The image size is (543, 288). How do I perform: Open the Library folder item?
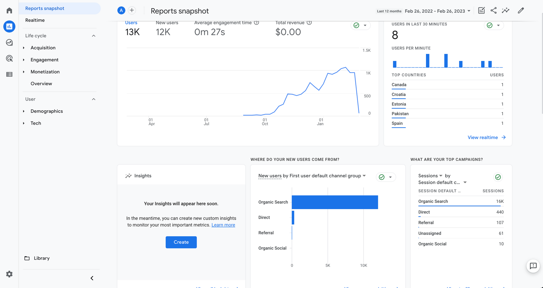42,258
